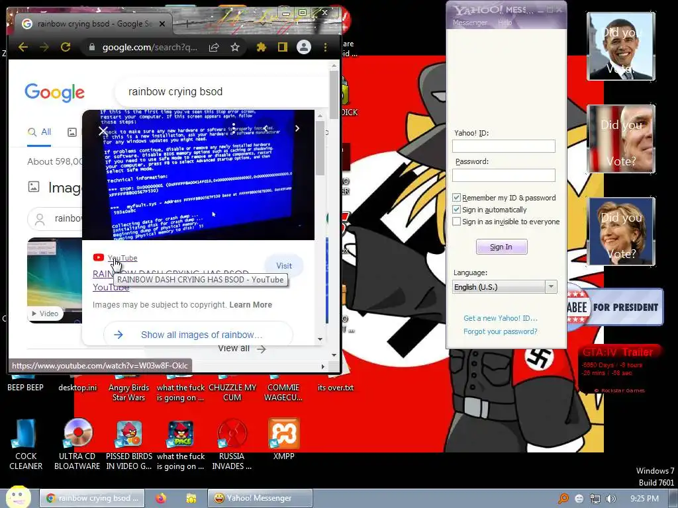Open Chrome extensions puzzle icon
This screenshot has width=678, height=508.
click(x=262, y=47)
